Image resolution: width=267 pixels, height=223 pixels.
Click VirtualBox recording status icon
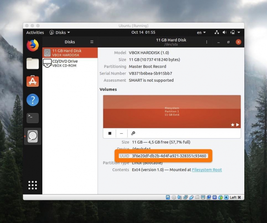(x=209, y=197)
